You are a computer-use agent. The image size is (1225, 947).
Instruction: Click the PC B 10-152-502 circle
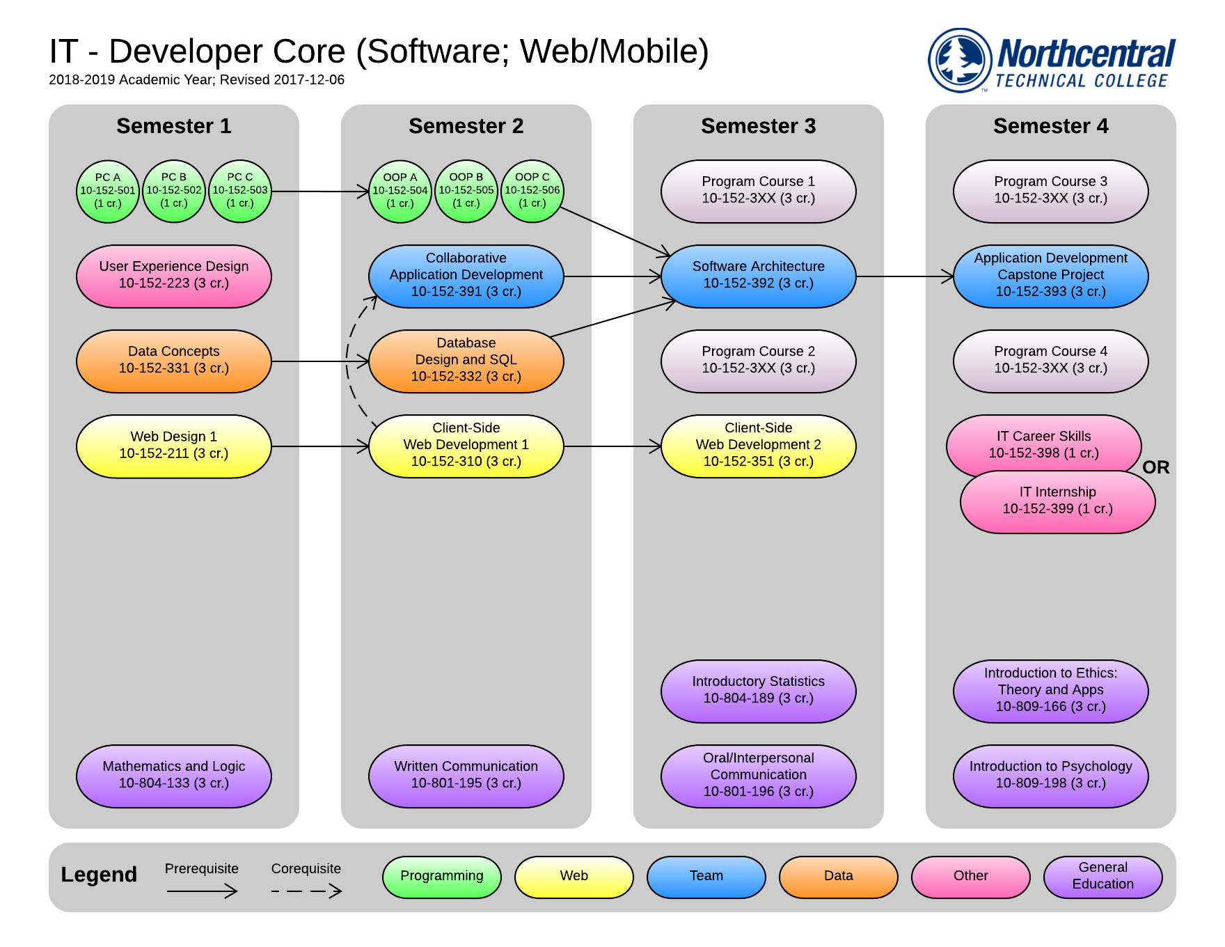click(173, 191)
